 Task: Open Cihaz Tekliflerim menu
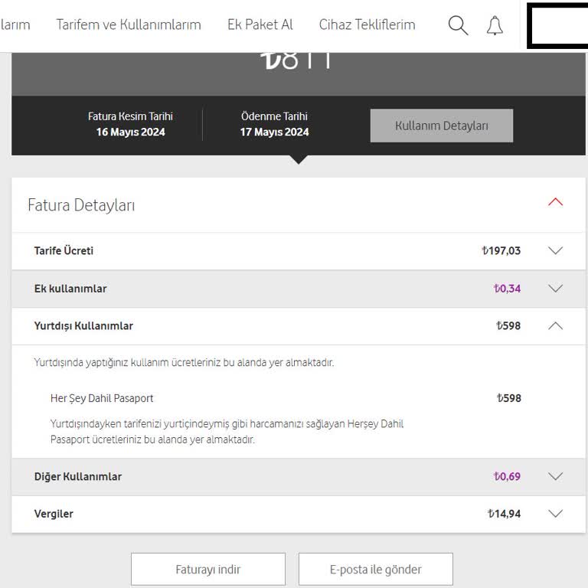click(367, 24)
